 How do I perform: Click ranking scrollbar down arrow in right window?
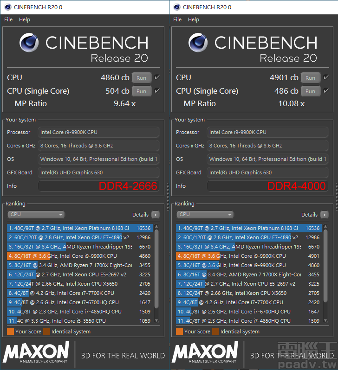[x=325, y=320]
